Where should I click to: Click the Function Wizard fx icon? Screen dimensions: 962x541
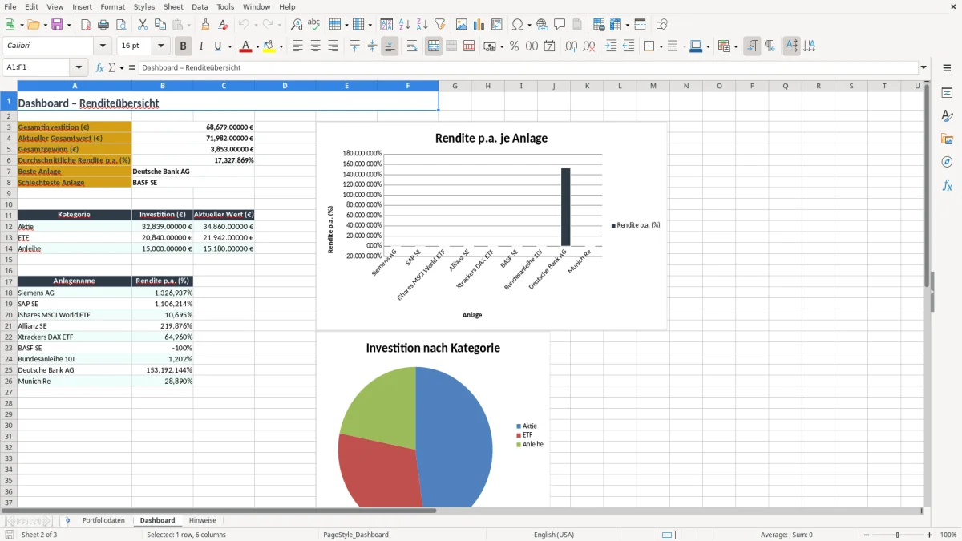[100, 67]
